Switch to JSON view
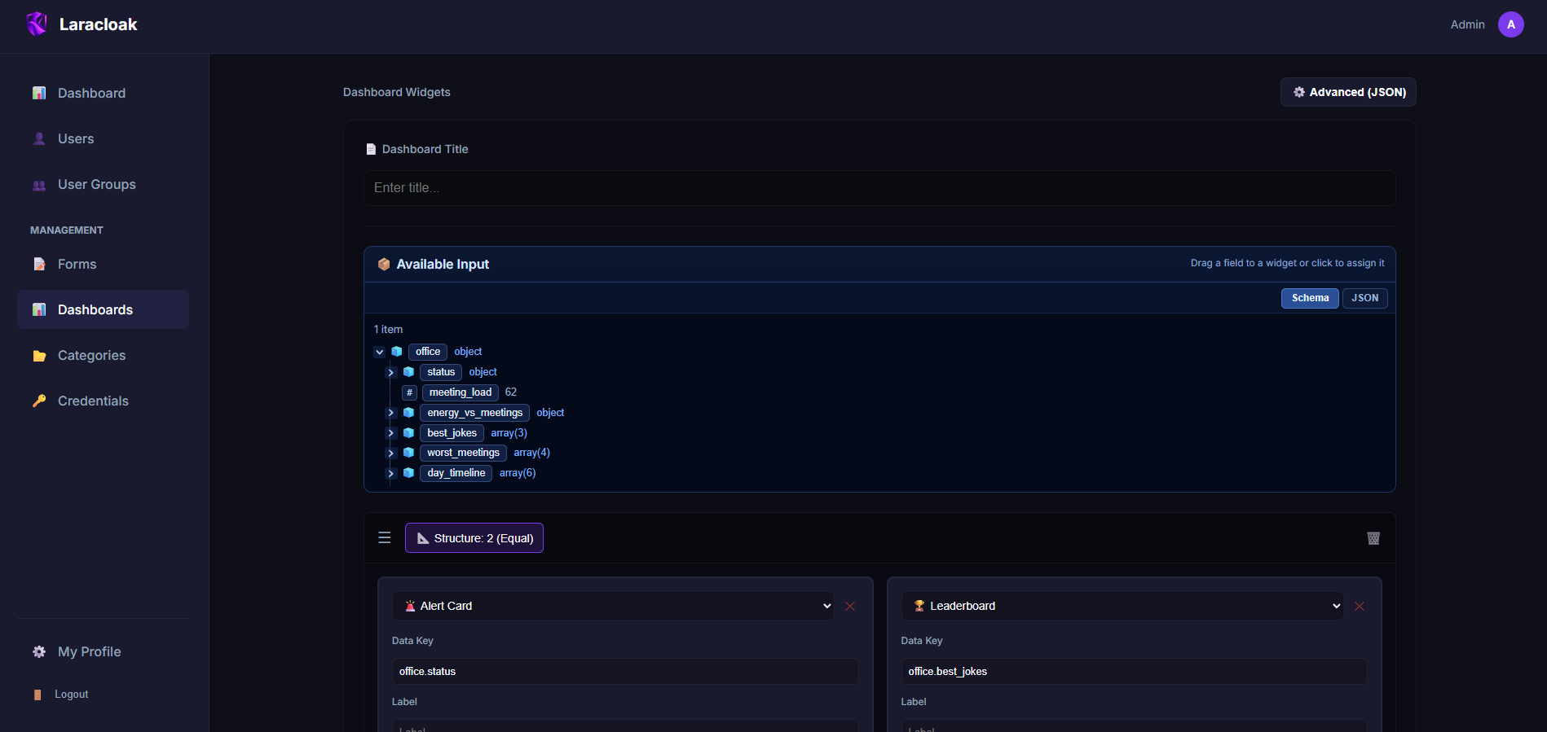 coord(1365,298)
